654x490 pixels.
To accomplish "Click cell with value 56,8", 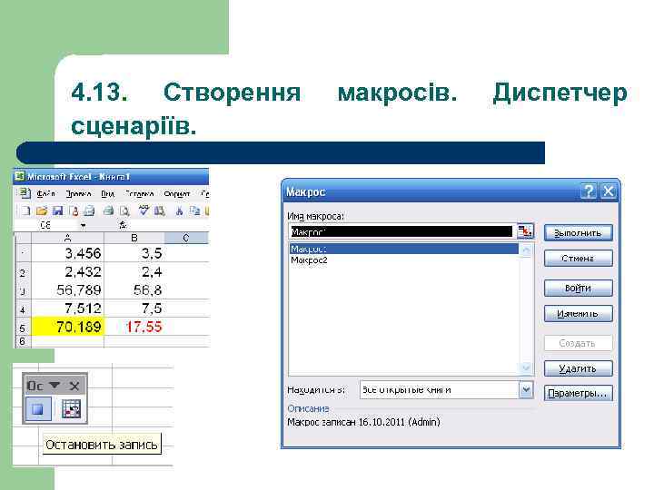I will [134, 290].
